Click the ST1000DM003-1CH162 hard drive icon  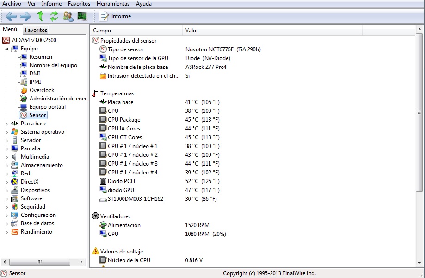[103, 200]
